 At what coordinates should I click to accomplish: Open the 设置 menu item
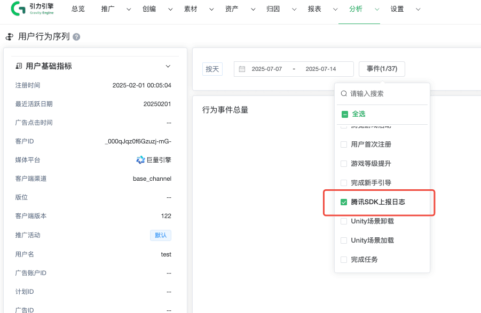click(x=397, y=9)
